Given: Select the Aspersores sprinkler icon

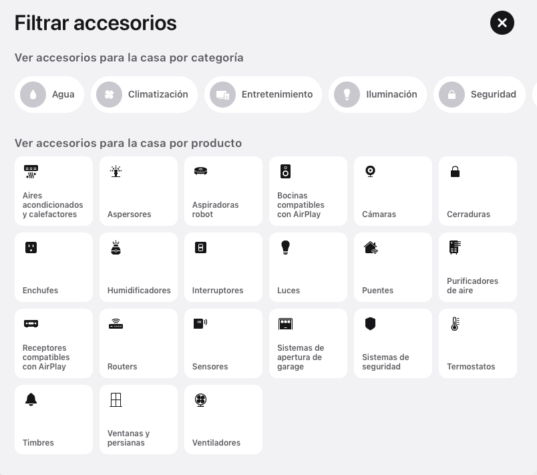Looking at the screenshot, I should (138, 190).
